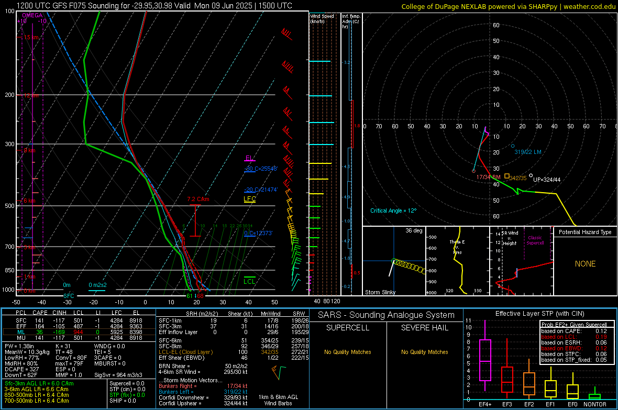Click the Theta-E v. Pres label
Screen dimensions: 618x410
tap(457, 247)
